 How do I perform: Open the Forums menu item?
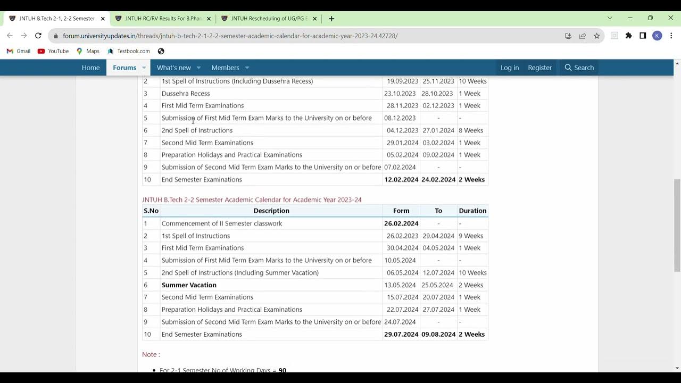click(124, 68)
